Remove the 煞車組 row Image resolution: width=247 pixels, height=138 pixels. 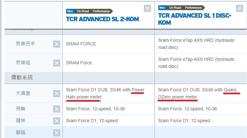coord(57,63)
